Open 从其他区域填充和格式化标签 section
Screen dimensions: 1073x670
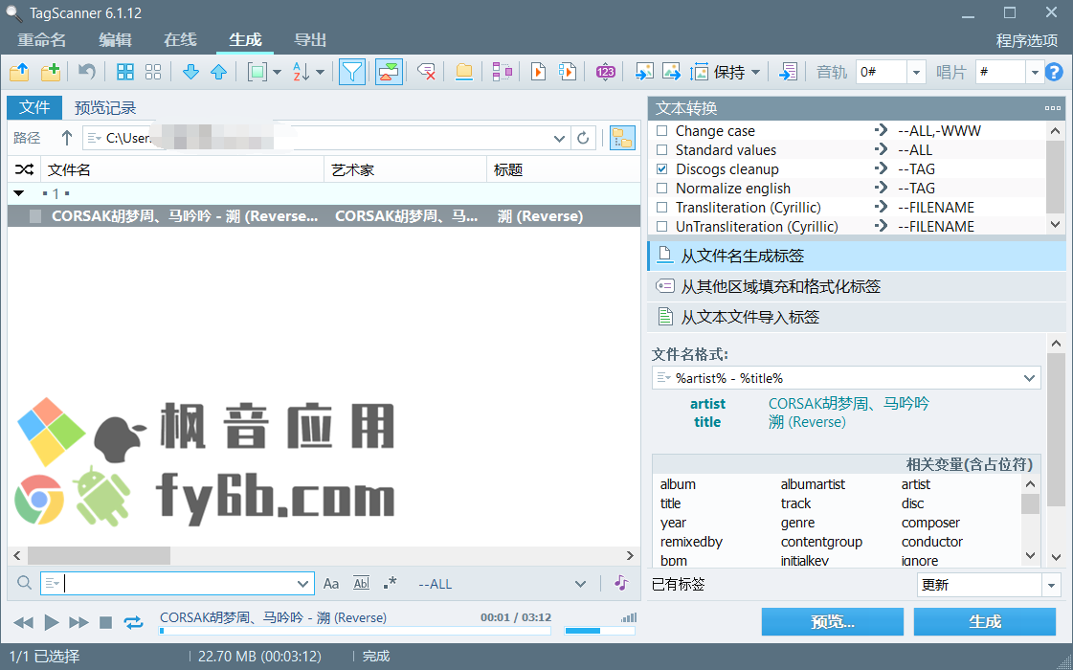[x=857, y=286]
